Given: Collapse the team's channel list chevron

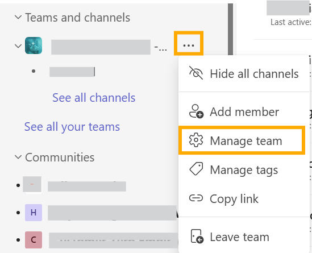Looking at the screenshot, I should click(18, 46).
